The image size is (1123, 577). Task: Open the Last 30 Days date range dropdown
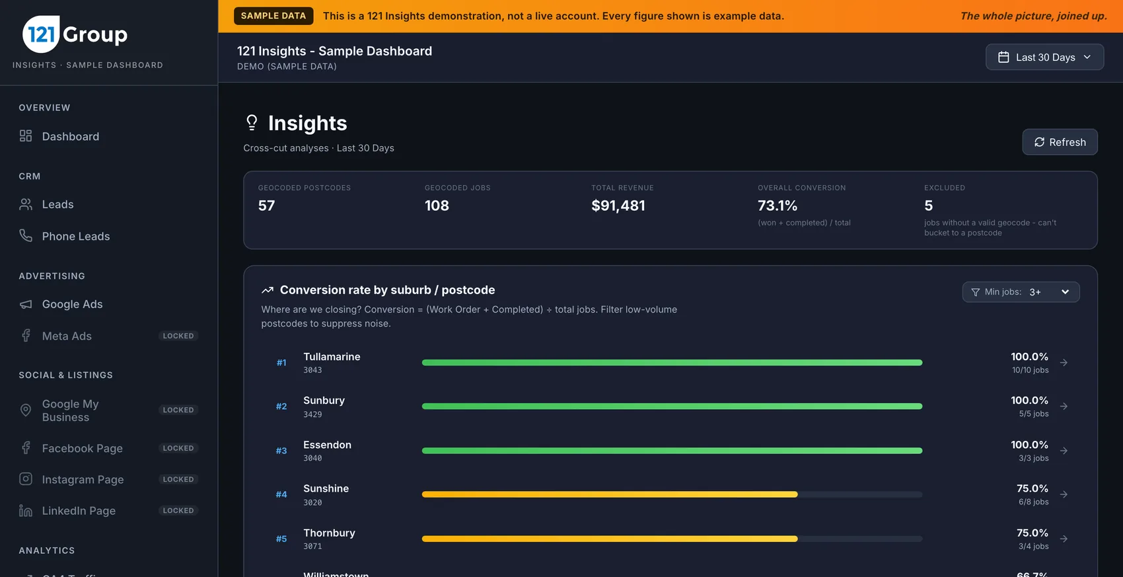pyautogui.click(x=1044, y=58)
